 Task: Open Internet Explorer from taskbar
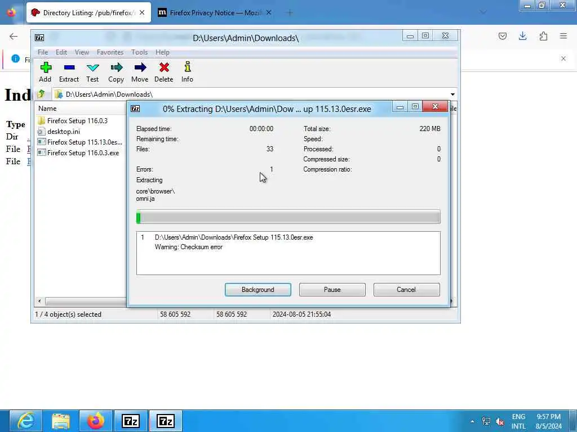26,421
